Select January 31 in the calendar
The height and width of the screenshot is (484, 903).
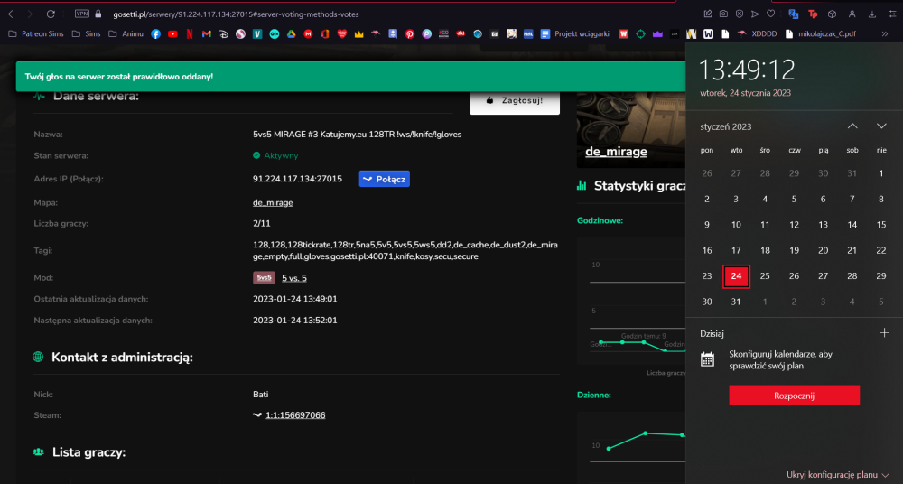tap(736, 302)
